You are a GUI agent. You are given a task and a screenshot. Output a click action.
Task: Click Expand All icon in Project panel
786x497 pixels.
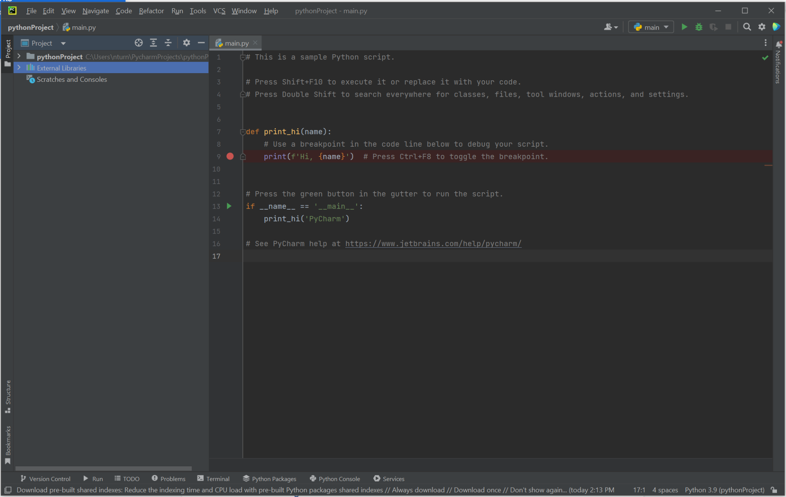click(x=153, y=43)
